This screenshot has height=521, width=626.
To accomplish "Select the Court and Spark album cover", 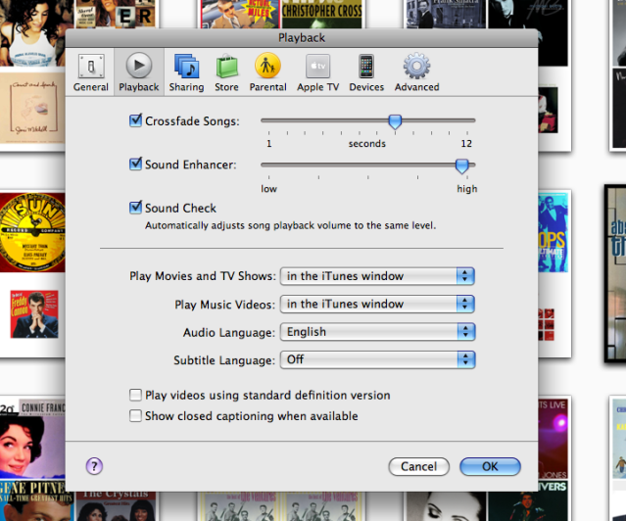I will coord(32,108).
